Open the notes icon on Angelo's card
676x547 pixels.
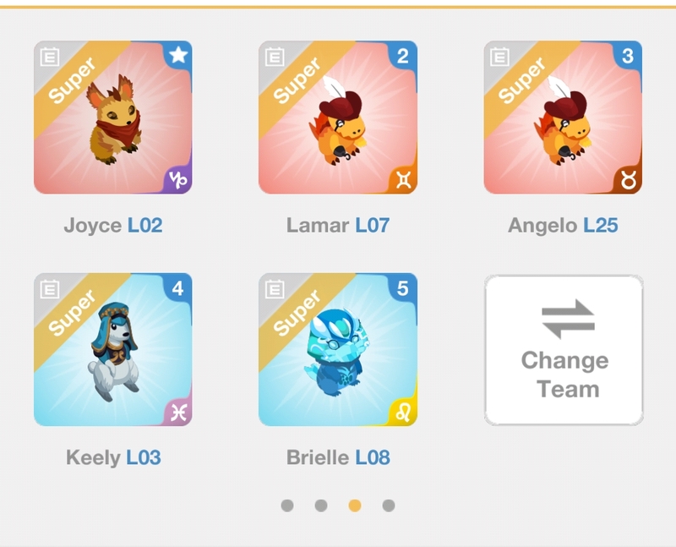pos(499,57)
